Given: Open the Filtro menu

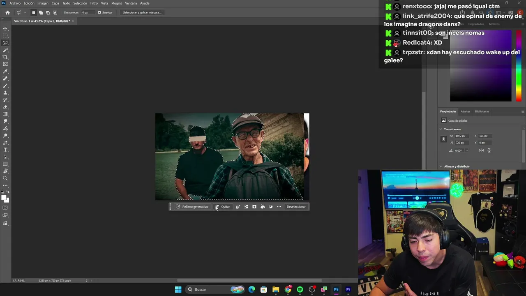Looking at the screenshot, I should [94, 3].
